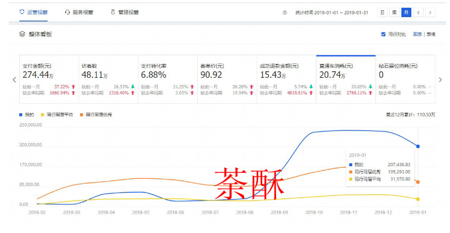Switch to the 管理视窗 tab

click(x=128, y=12)
